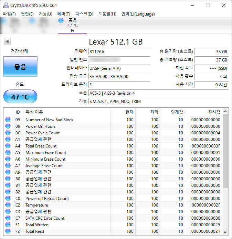Image resolution: width=232 pixels, height=239 pixels.
Task: Click the blue 좋음 health status button
Action: 20,67
